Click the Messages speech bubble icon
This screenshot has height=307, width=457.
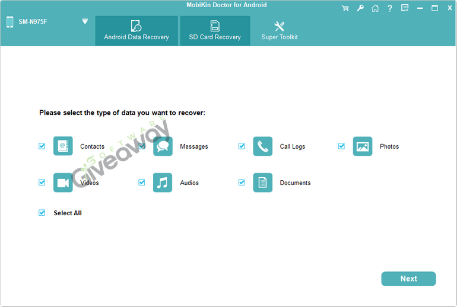tap(163, 146)
